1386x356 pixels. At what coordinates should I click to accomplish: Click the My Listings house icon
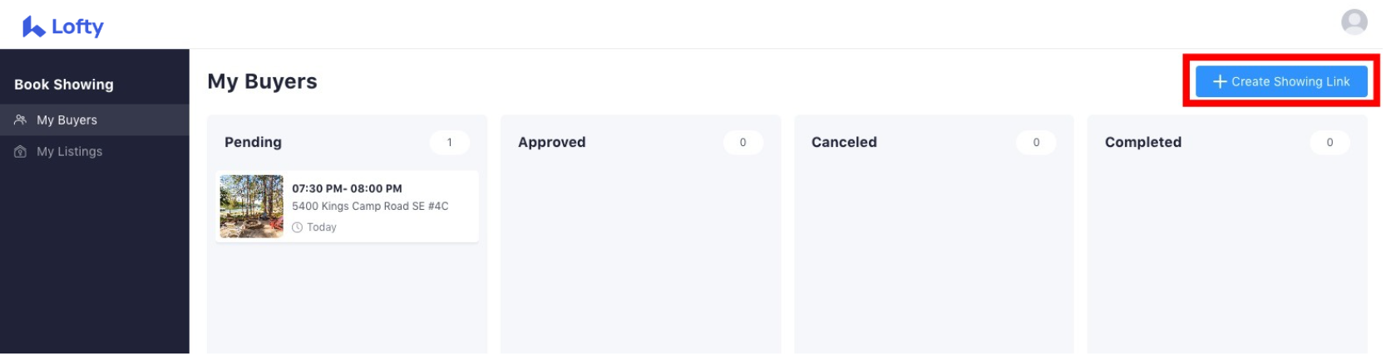(x=21, y=152)
